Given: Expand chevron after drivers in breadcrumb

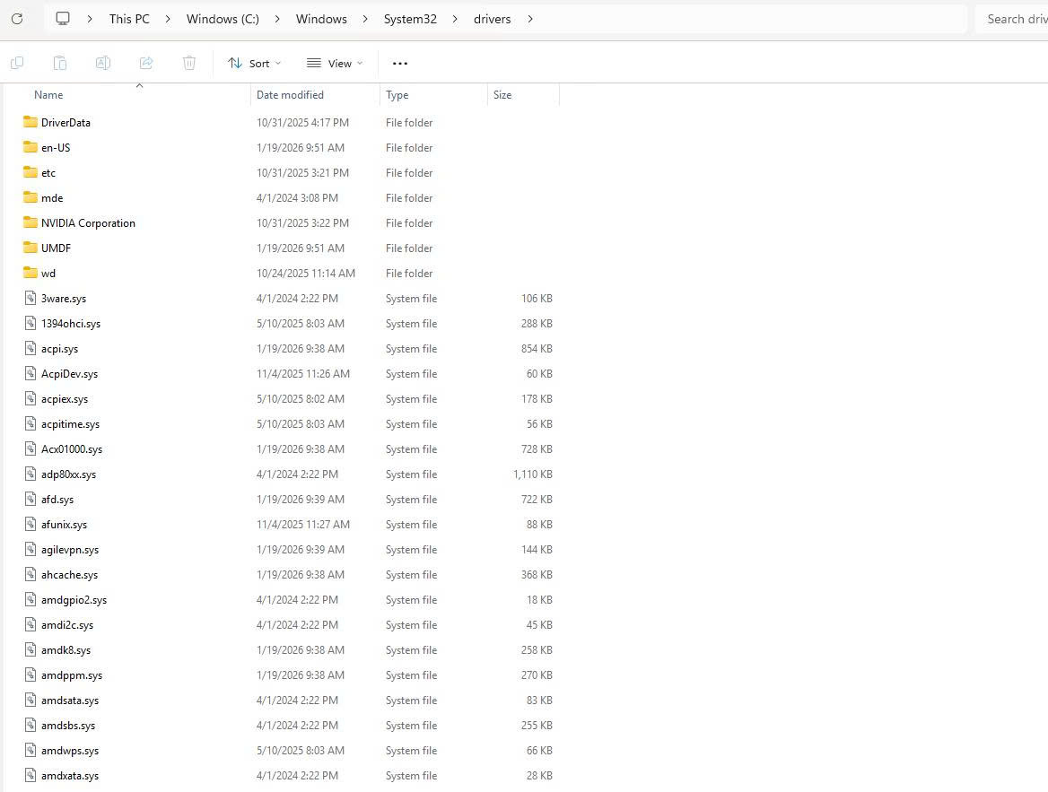Looking at the screenshot, I should [x=530, y=19].
